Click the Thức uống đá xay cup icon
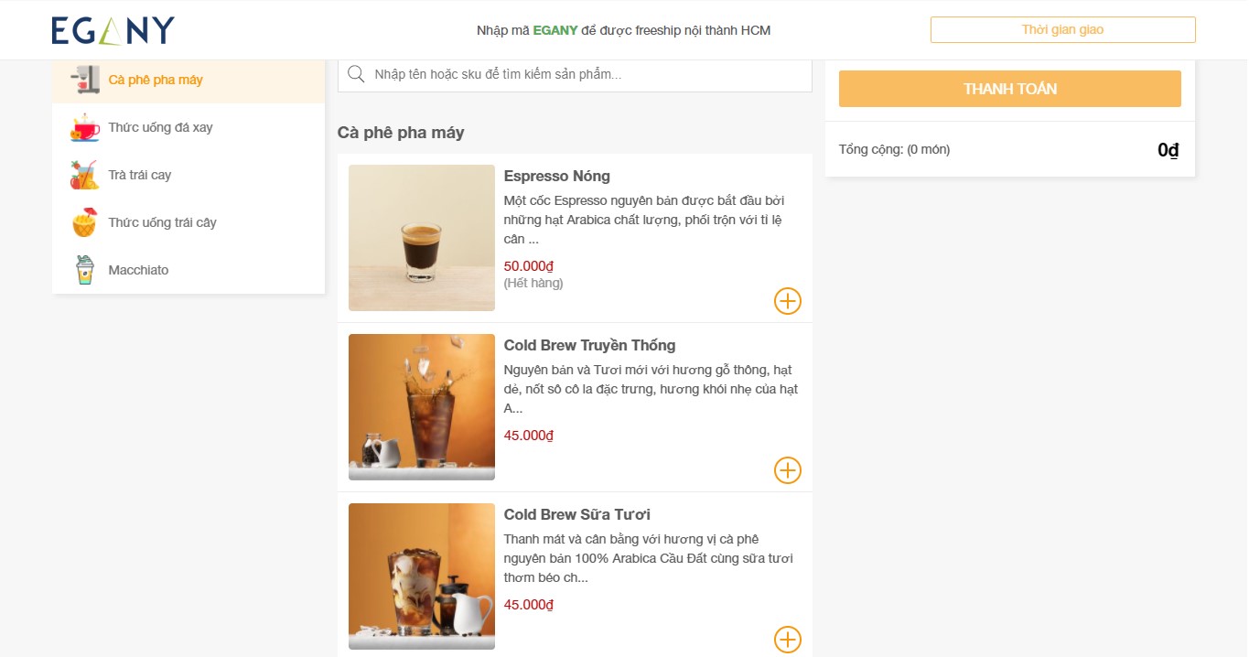This screenshot has width=1249, height=657. tap(85, 127)
